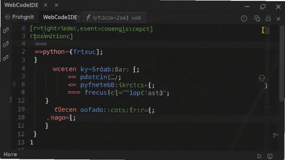Click the === frecus line of code
Viewport: 285px width, 160px height.
pyautogui.click(x=119, y=93)
